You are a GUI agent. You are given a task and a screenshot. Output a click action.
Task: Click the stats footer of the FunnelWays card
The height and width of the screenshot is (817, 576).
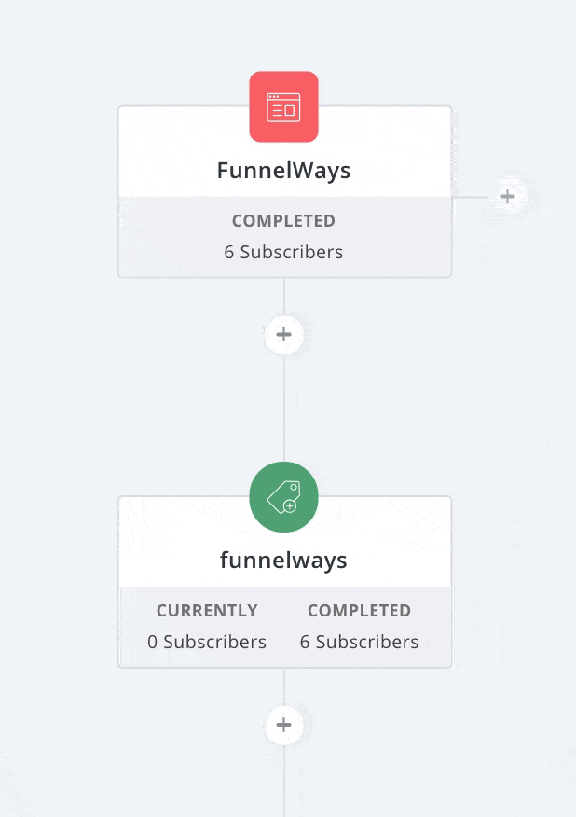coord(283,236)
